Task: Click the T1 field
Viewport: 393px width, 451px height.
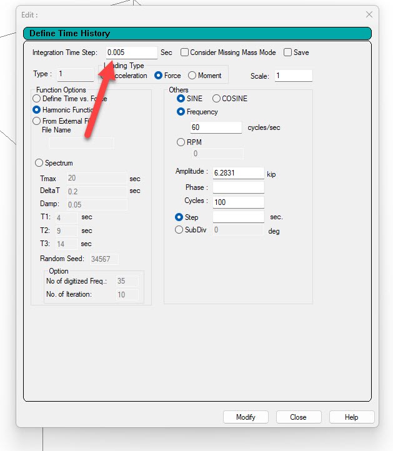Action: [66, 217]
